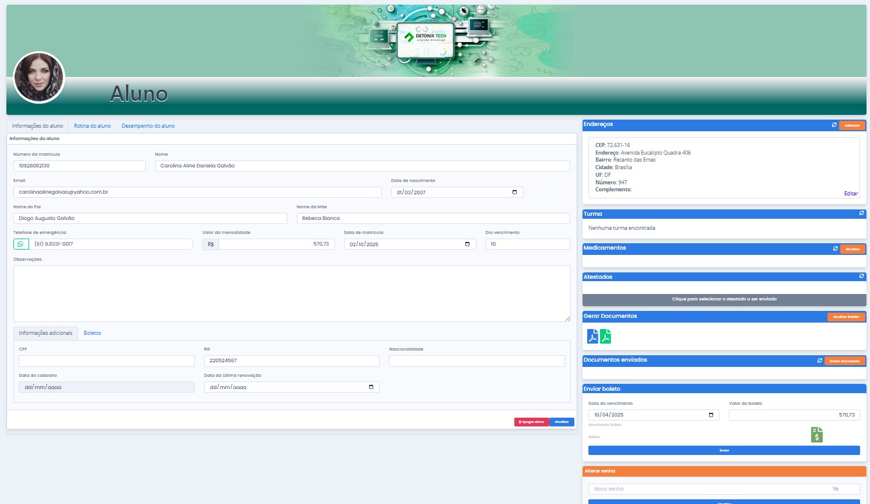Click the Observações text area

click(x=292, y=293)
